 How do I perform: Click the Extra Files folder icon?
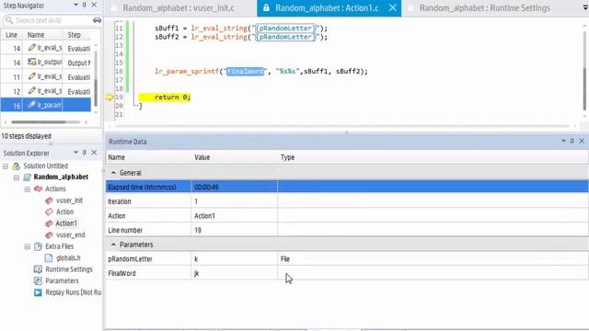click(38, 246)
